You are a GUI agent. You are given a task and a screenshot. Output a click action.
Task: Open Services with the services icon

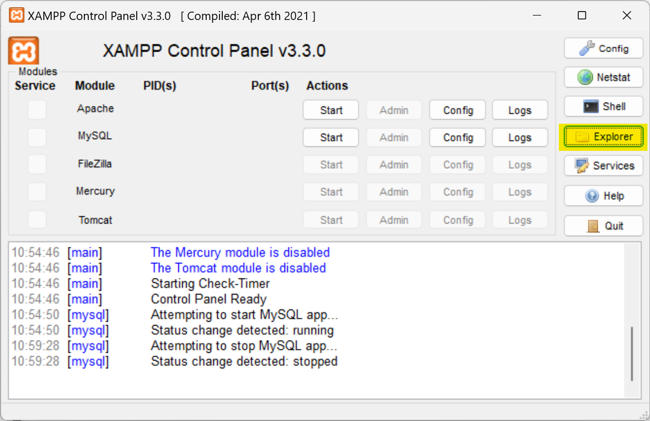[603, 166]
